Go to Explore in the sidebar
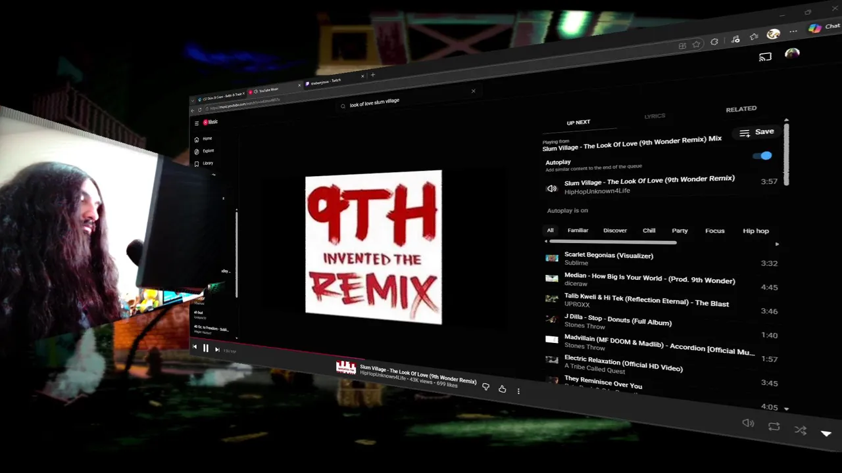The width and height of the screenshot is (842, 473). pyautogui.click(x=204, y=151)
